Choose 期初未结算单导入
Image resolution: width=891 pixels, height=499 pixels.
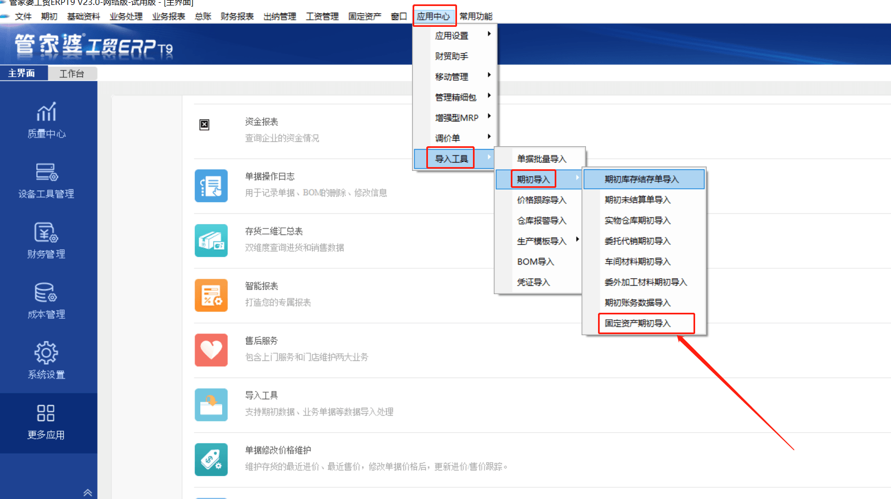click(644, 200)
